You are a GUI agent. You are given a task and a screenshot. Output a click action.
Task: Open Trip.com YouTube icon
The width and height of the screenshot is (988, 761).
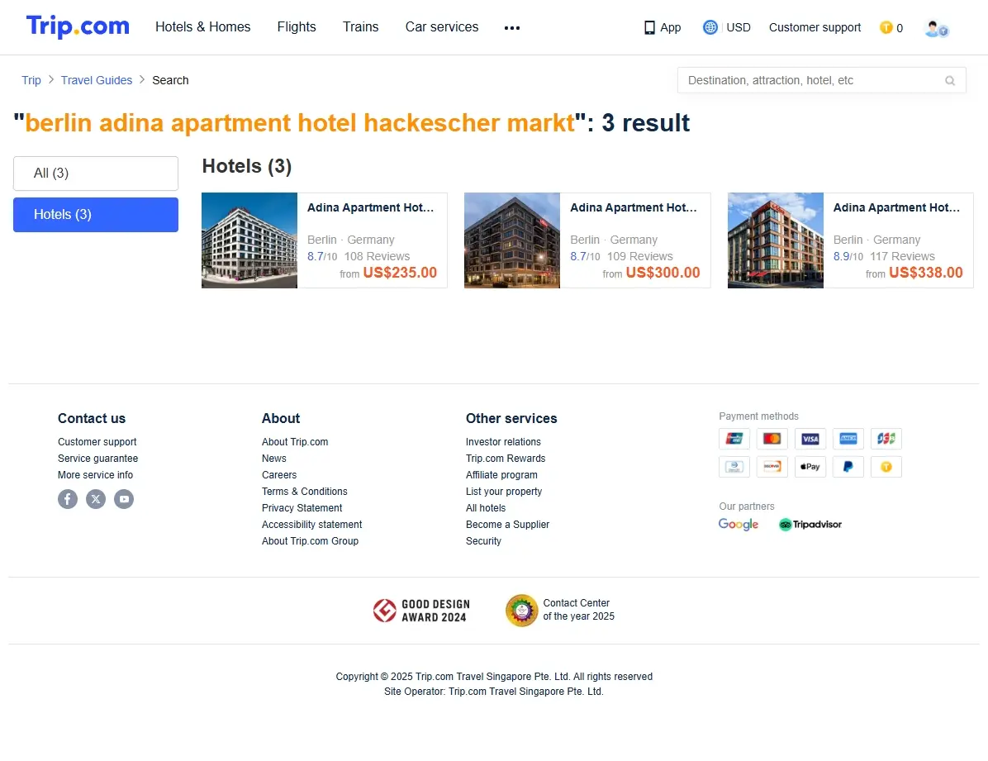point(124,499)
